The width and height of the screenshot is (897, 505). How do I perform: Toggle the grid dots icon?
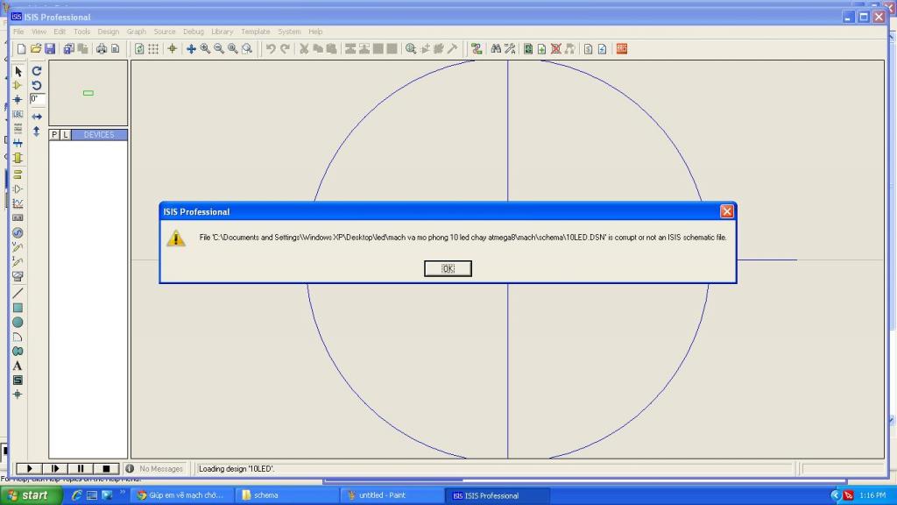pos(153,49)
